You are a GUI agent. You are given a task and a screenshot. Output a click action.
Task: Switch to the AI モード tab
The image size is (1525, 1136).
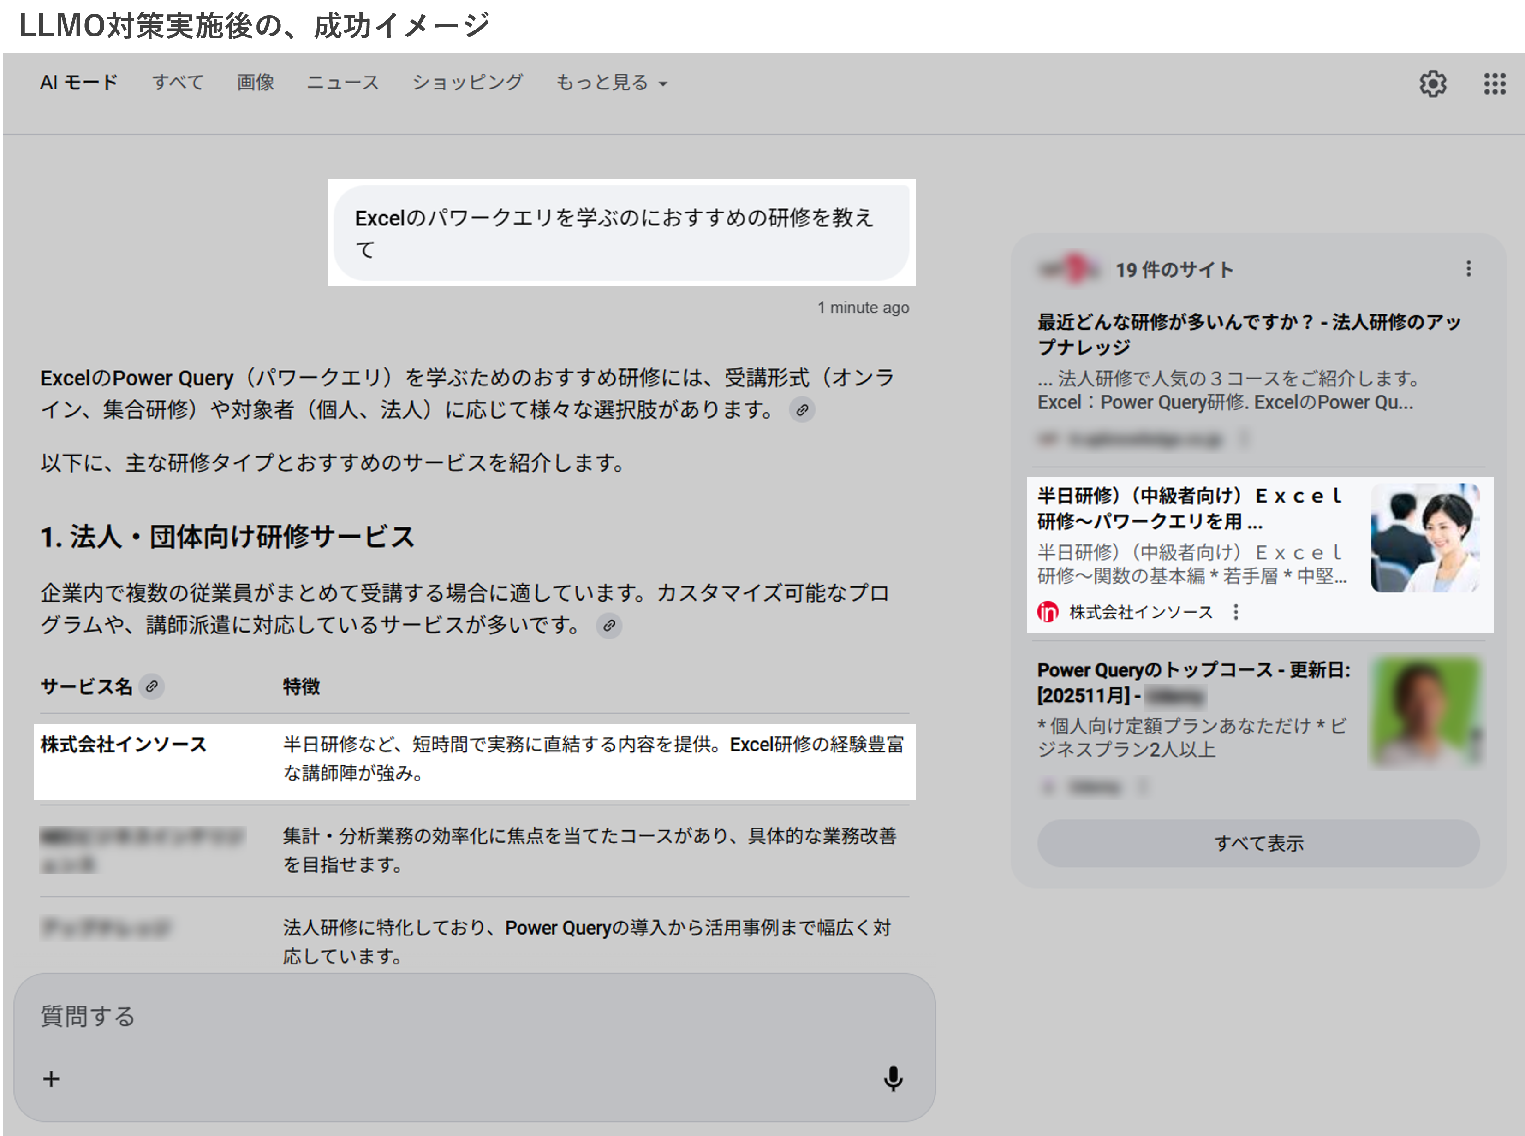click(x=79, y=83)
